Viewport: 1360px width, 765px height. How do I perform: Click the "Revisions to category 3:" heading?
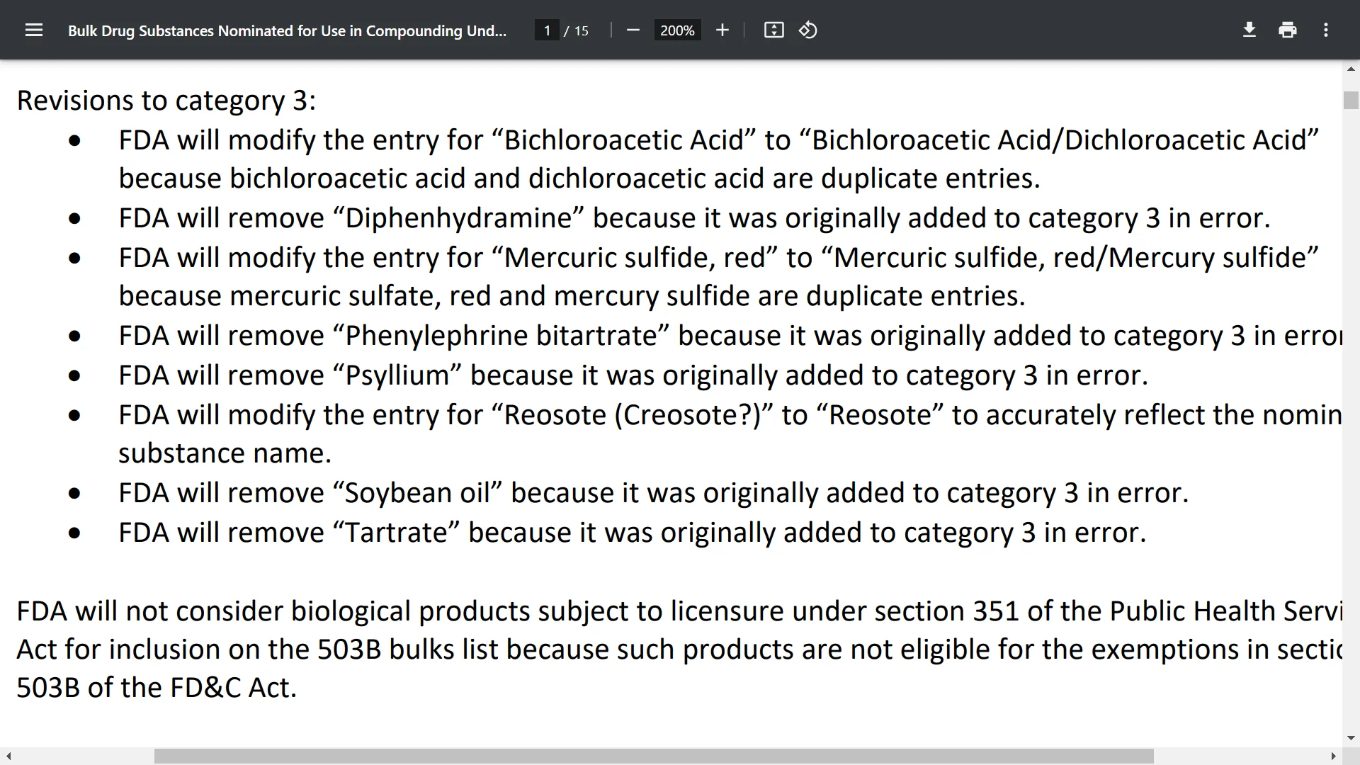(166, 101)
